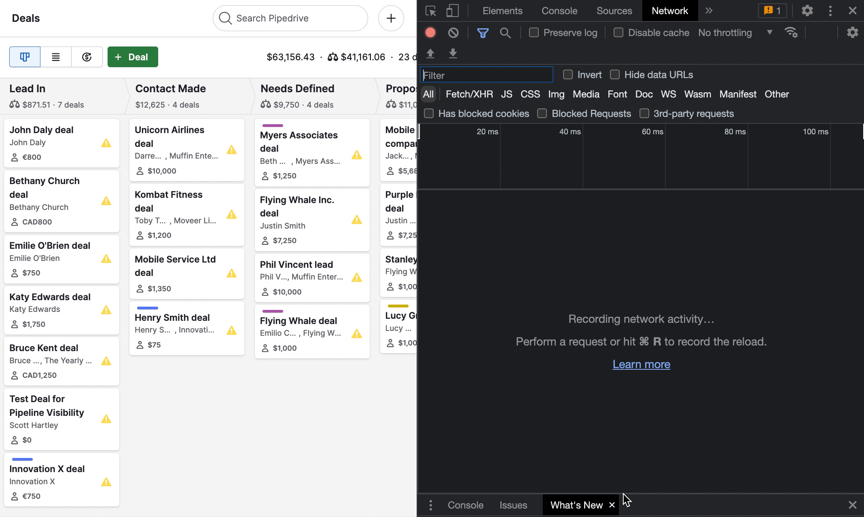Filter requests by Font

(x=617, y=94)
